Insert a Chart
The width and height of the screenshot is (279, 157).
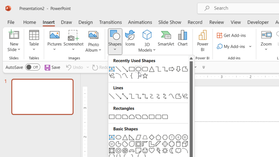pos(183,38)
